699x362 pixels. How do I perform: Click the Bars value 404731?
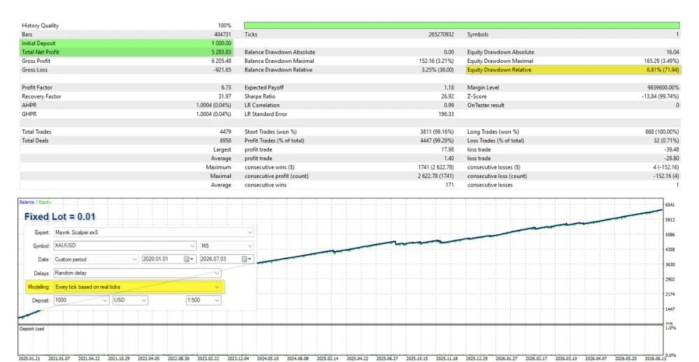[223, 34]
